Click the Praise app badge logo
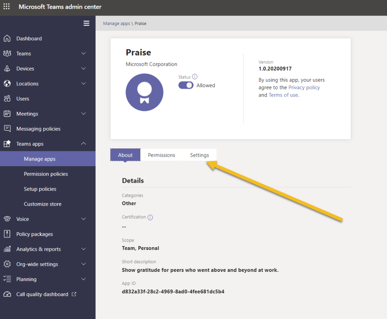The height and width of the screenshot is (319, 387). coord(145,92)
